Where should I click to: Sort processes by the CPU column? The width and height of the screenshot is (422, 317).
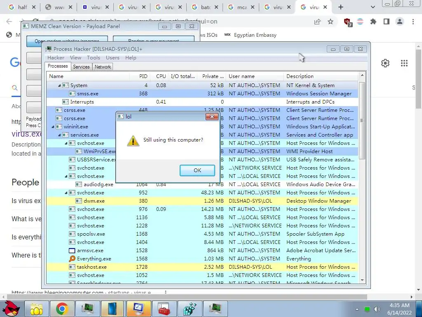point(159,76)
